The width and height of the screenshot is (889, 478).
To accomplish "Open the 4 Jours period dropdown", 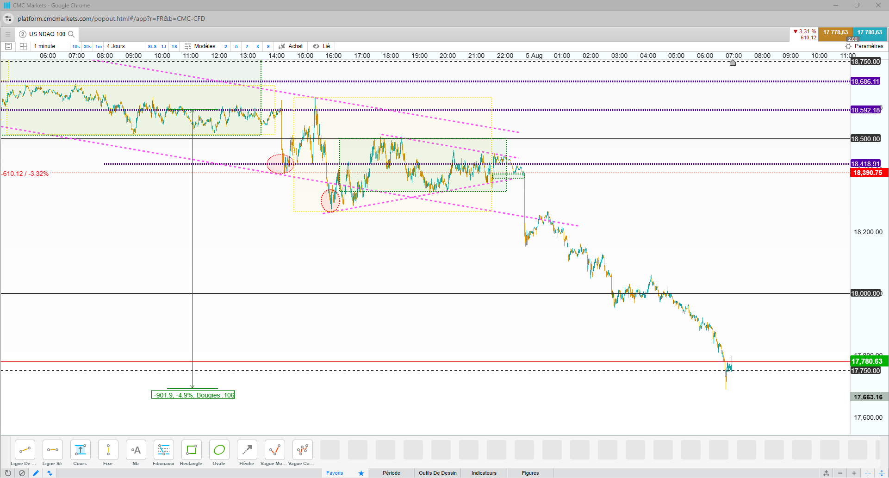I will [124, 46].
